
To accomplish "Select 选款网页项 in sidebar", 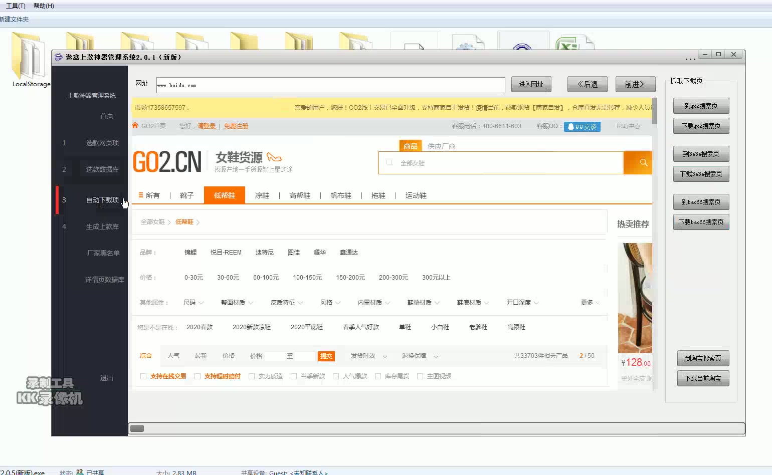I will tap(102, 143).
